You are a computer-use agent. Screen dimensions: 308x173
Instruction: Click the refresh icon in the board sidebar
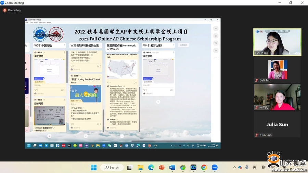[x=216, y=43]
